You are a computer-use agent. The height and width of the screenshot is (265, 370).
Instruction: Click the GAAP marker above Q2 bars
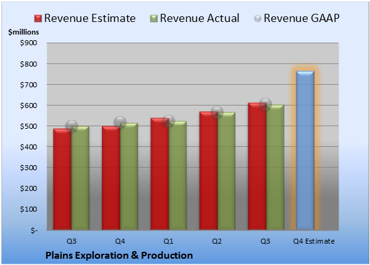point(217,112)
